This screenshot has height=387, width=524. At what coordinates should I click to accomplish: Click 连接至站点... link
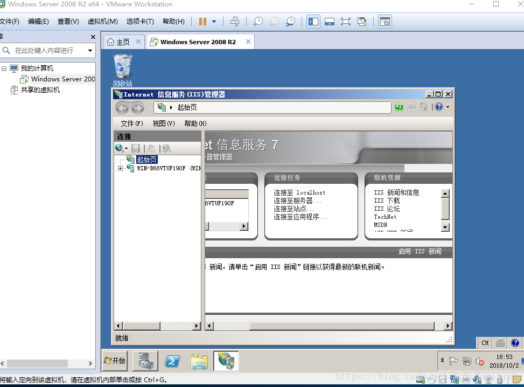tap(294, 209)
